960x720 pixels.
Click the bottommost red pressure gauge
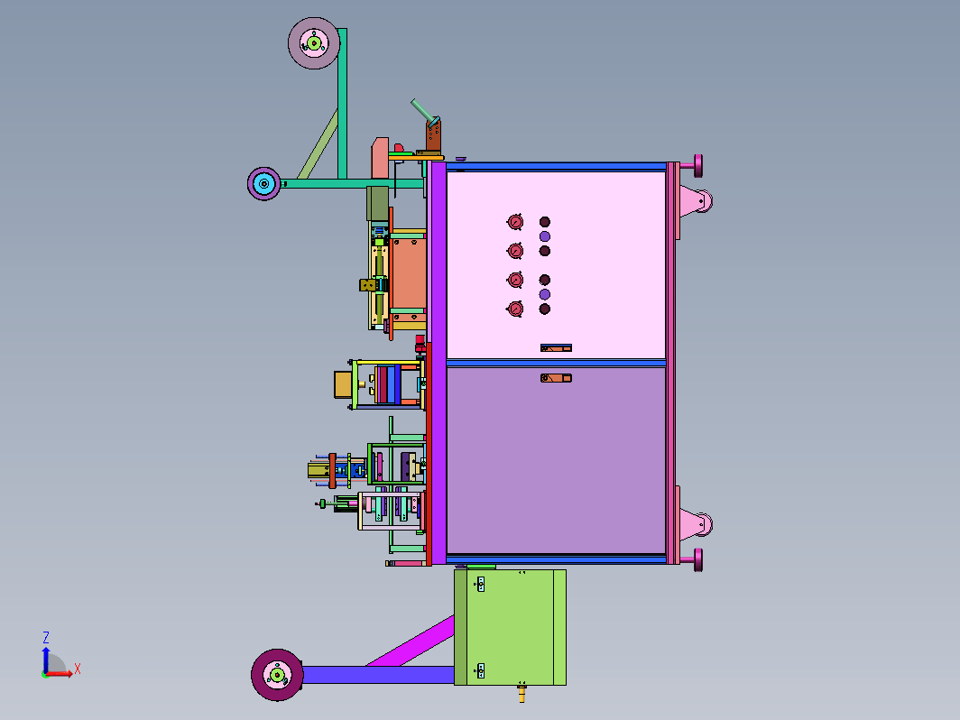pos(515,309)
